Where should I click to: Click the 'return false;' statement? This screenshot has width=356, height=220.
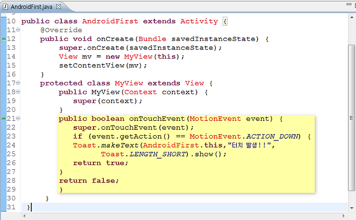click(89, 181)
